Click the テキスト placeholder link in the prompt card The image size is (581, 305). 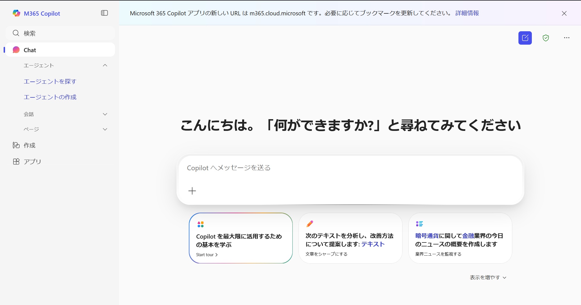[373, 244]
